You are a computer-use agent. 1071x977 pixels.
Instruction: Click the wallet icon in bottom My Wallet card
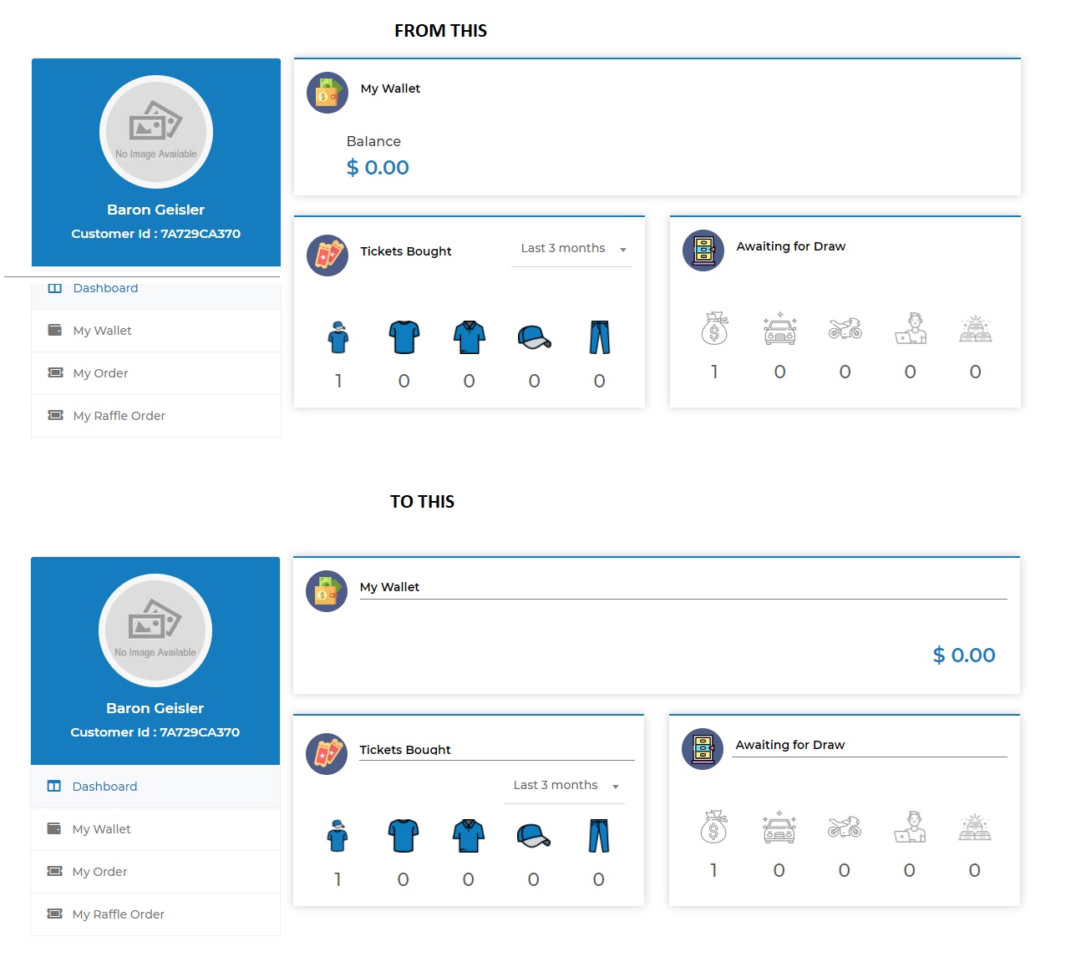click(x=327, y=591)
